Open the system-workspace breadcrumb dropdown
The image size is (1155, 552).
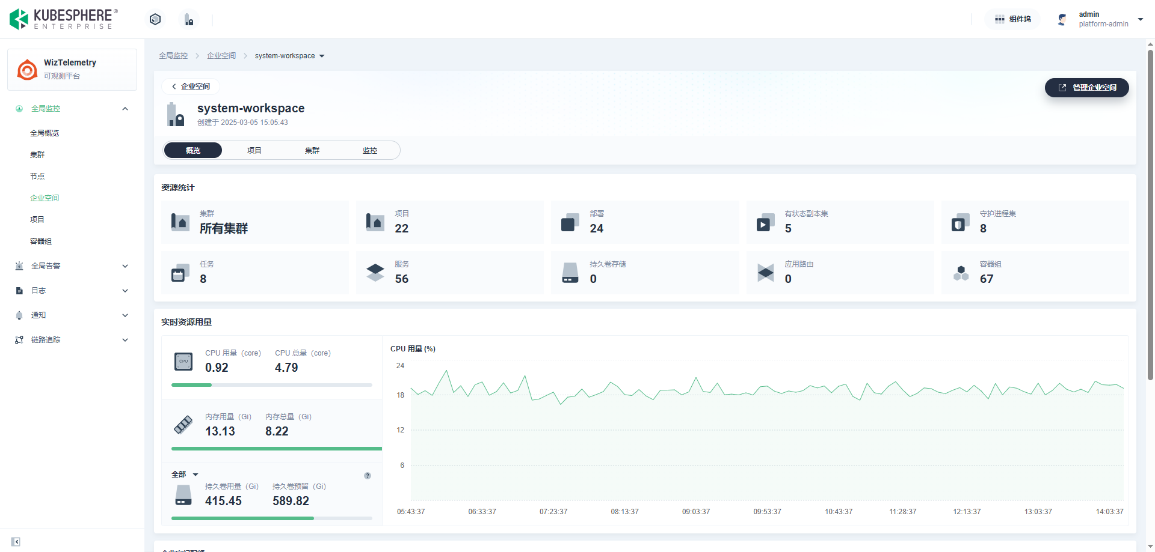(x=289, y=56)
